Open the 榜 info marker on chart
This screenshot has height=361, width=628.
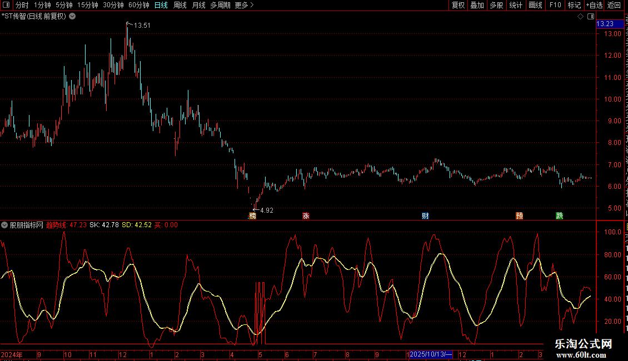pyautogui.click(x=252, y=216)
